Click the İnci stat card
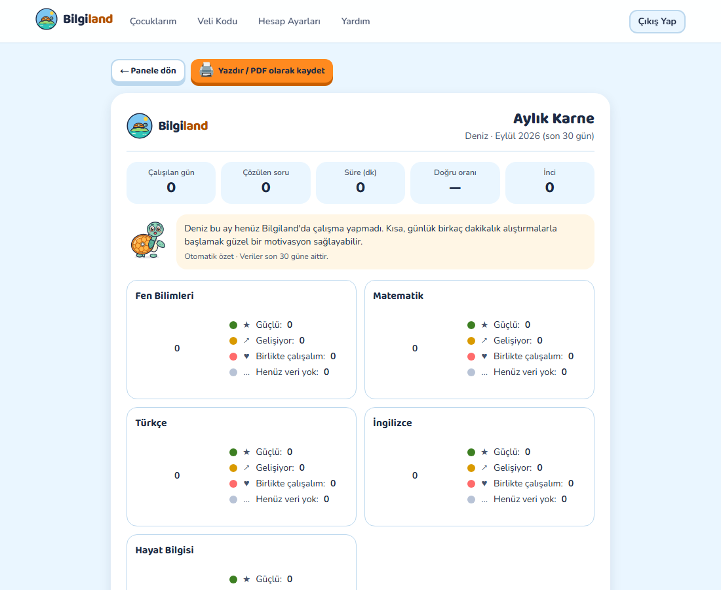This screenshot has width=721, height=590. pos(550,182)
